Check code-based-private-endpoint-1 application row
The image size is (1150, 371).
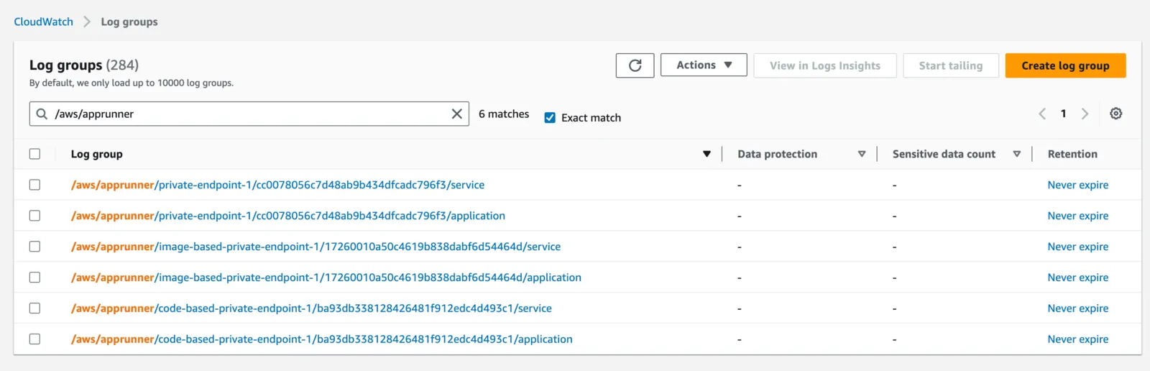click(x=34, y=339)
